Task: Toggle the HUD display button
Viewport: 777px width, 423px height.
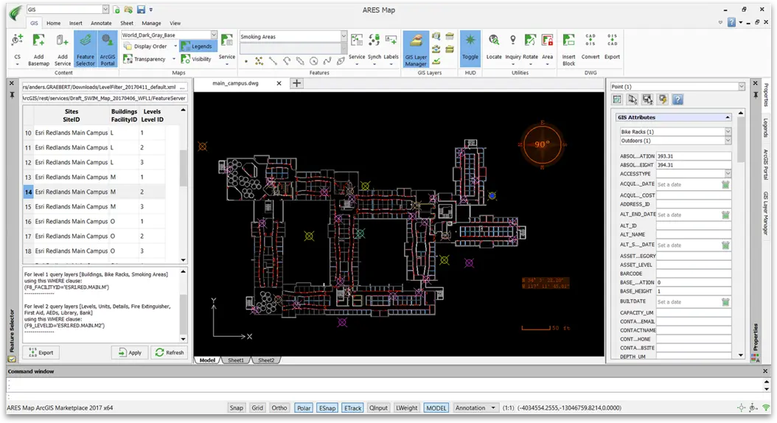Action: [x=470, y=47]
